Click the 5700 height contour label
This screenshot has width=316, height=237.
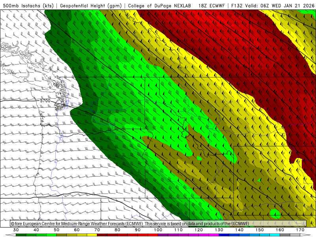(45, 101)
